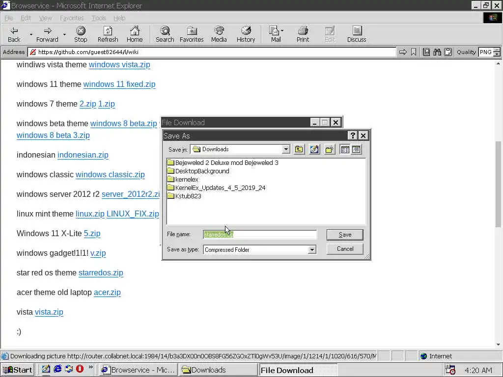503x377 pixels.
Task: Click the bookmark ribbon icon near address bar
Action: click(x=414, y=52)
